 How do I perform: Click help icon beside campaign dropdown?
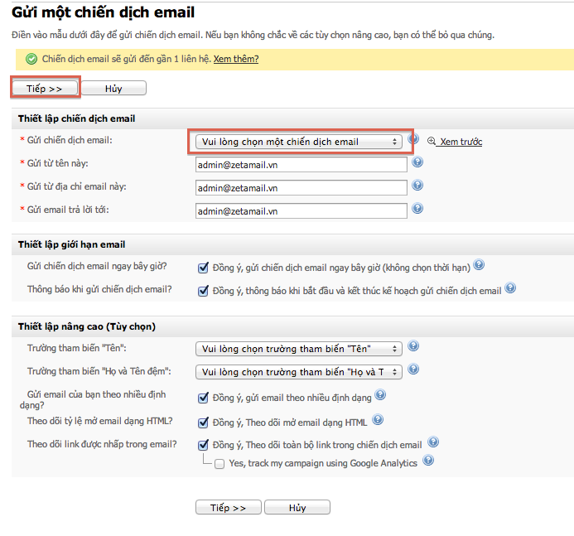coord(413,139)
